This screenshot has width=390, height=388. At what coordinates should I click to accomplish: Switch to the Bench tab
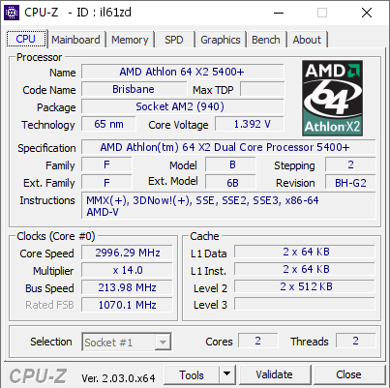266,40
